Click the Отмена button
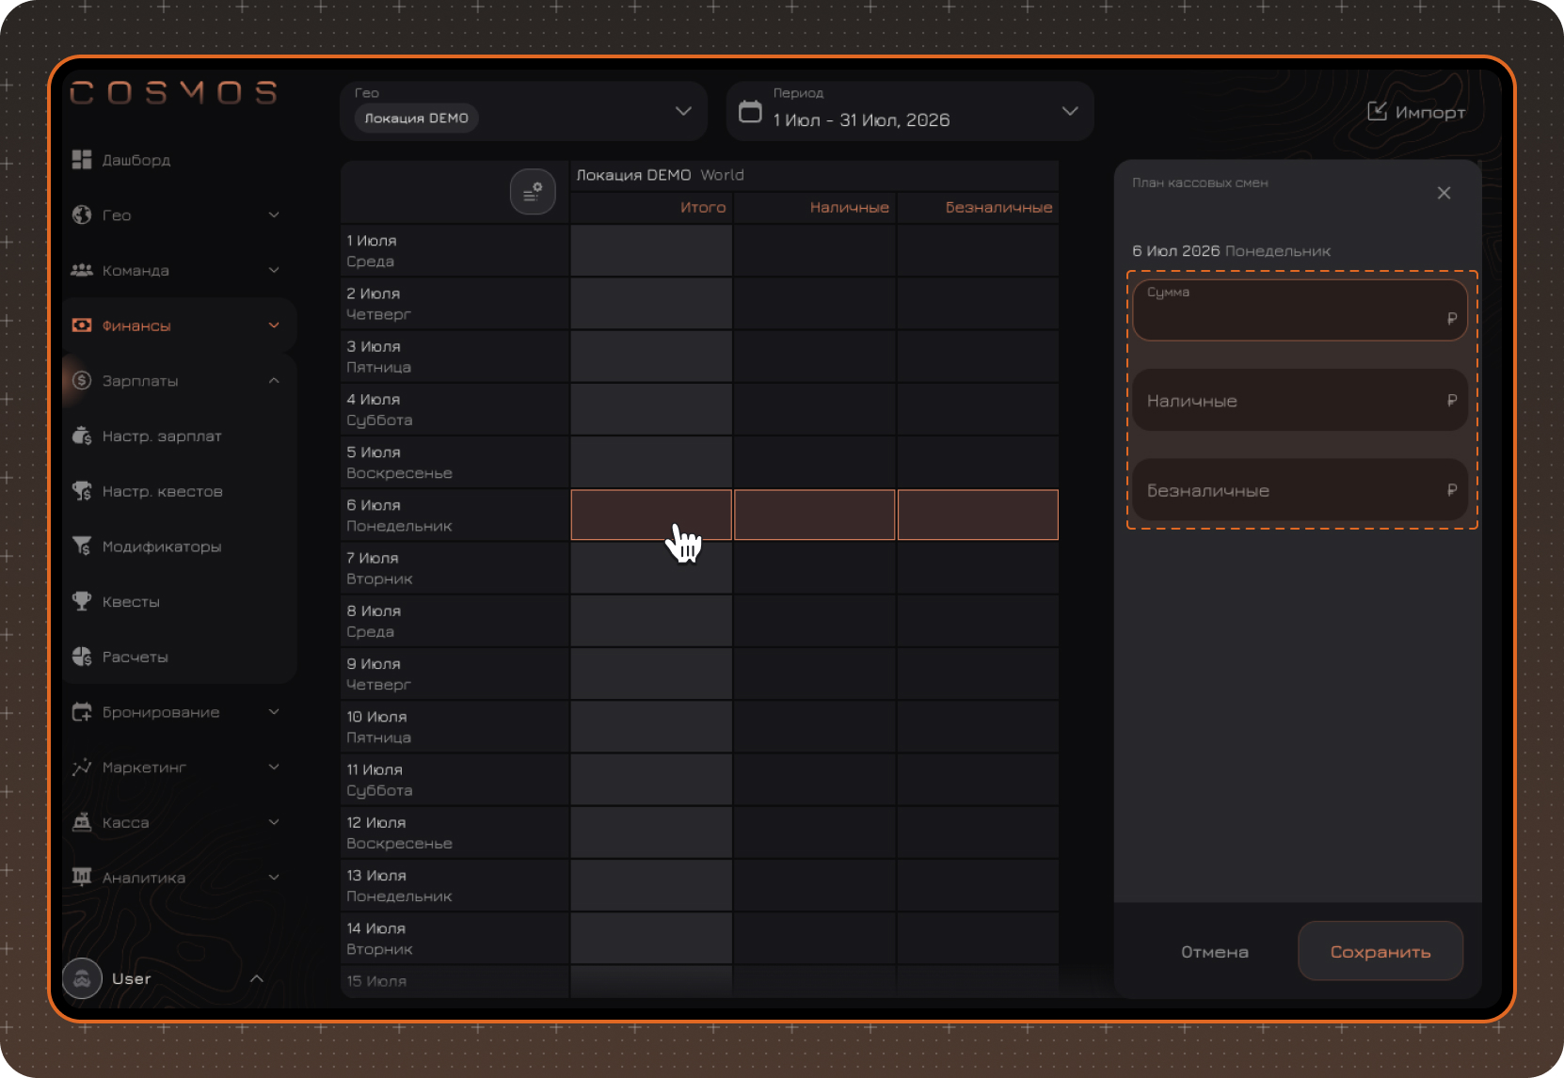Viewport: 1564px width, 1078px height. [1215, 952]
